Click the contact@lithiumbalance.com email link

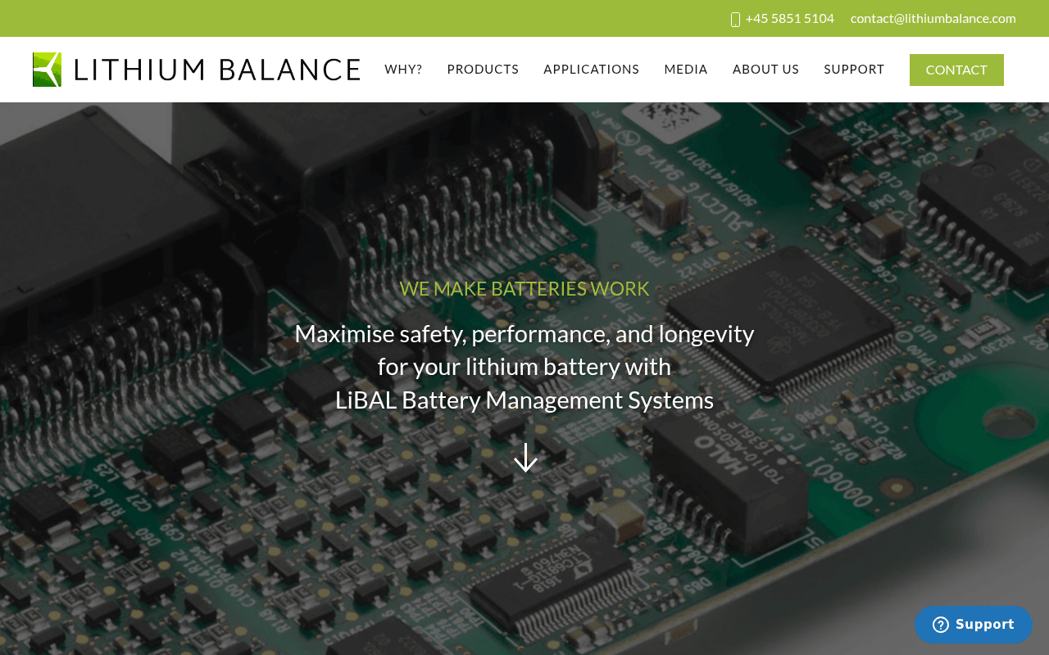click(x=933, y=18)
